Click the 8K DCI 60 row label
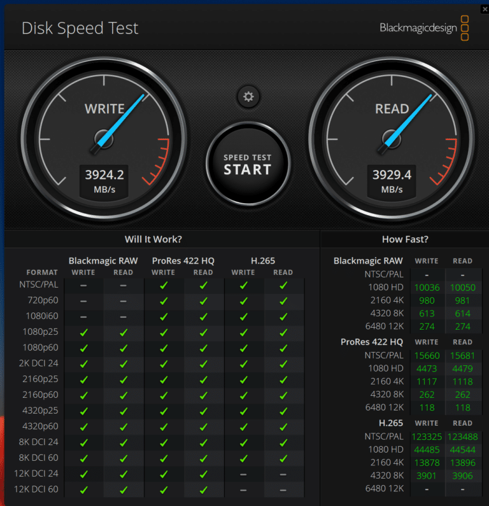 click(x=38, y=458)
